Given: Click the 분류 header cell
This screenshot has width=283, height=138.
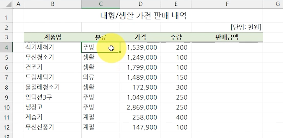Looking at the screenshot, I should click(100, 37).
